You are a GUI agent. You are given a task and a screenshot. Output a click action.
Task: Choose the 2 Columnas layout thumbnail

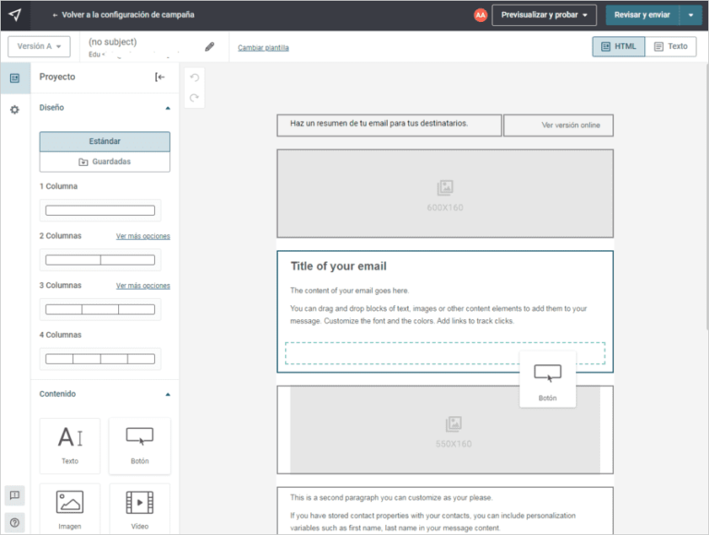(101, 260)
